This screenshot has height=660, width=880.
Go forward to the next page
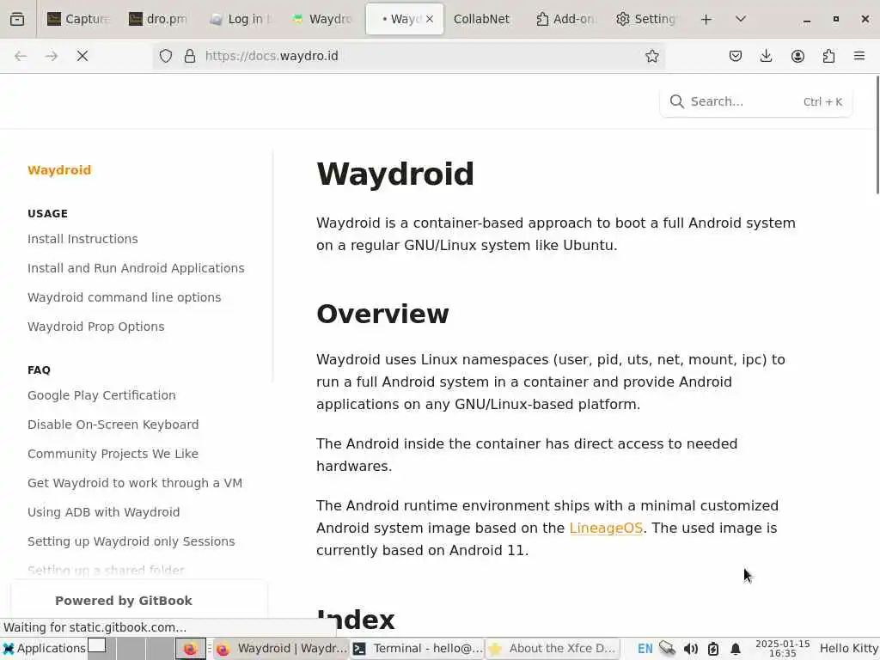[51, 56]
